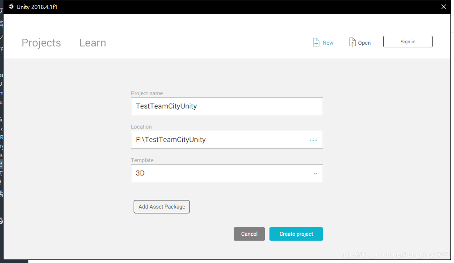Click the Open text label
This screenshot has width=454, height=263.
tap(364, 43)
